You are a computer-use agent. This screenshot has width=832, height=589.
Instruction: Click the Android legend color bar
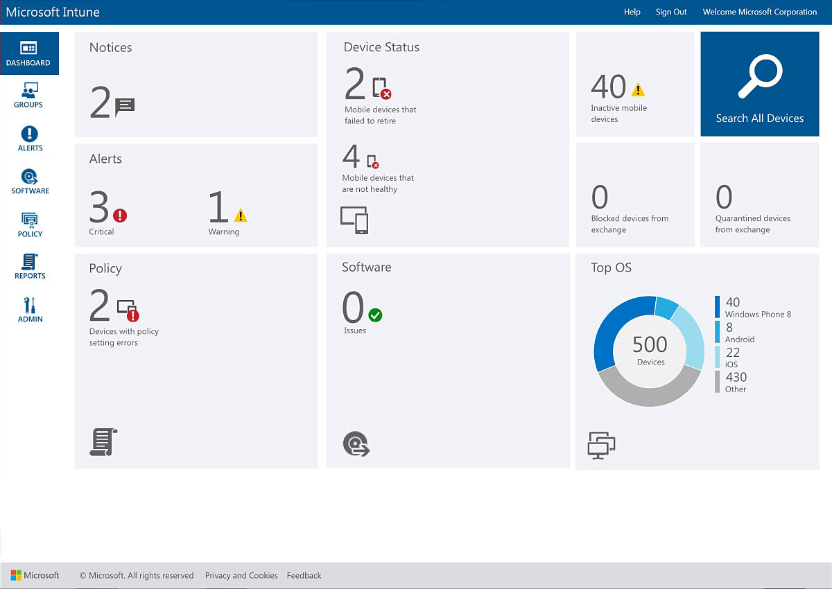pos(718,332)
